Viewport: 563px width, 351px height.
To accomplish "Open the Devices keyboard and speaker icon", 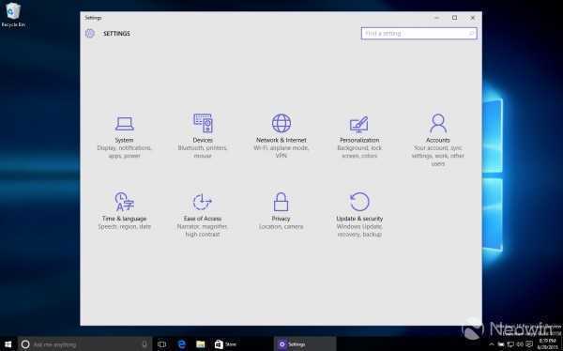I will [x=203, y=123].
